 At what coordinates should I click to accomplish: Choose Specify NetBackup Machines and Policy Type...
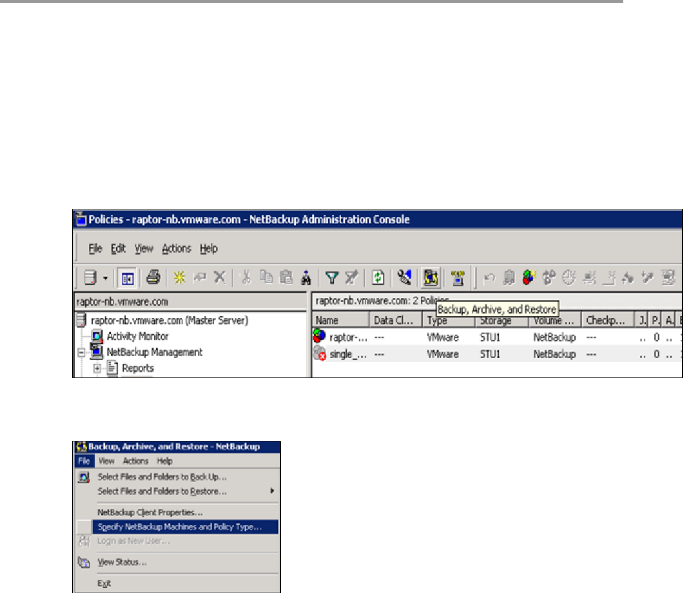[x=177, y=527]
